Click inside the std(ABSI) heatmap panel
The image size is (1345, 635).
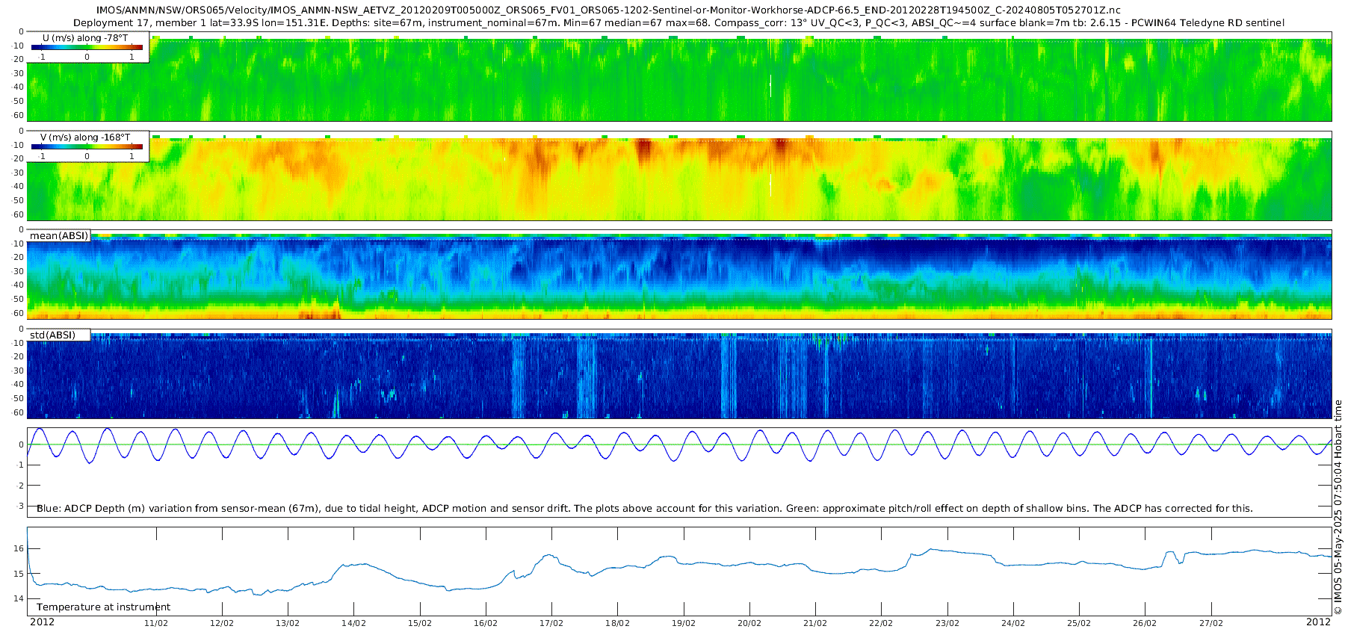679,374
